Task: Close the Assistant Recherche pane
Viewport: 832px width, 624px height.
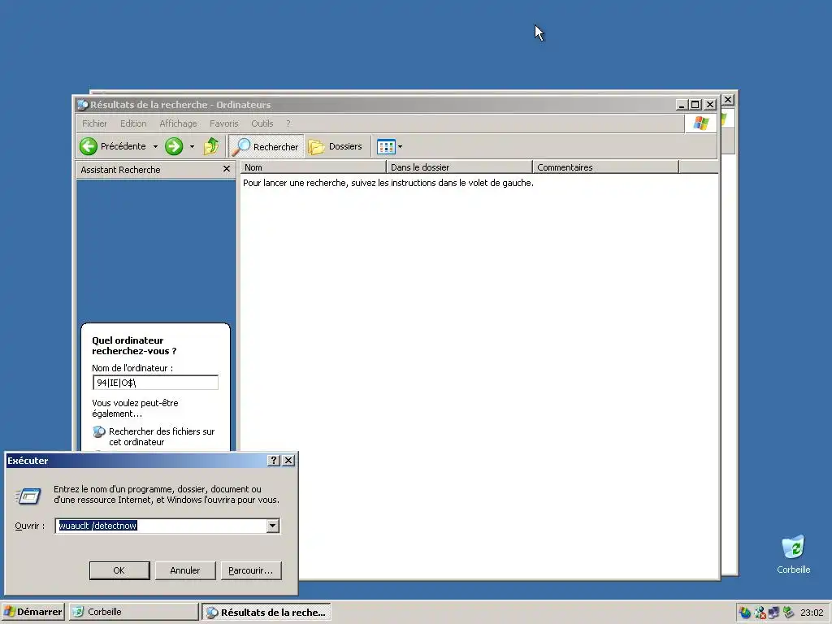Action: click(227, 169)
